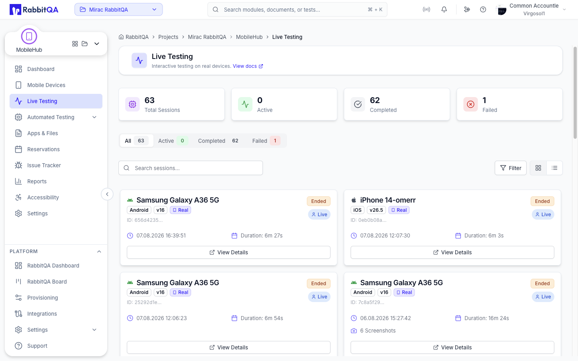The height and width of the screenshot is (361, 578).
Task: Open Support page
Action: click(56, 346)
